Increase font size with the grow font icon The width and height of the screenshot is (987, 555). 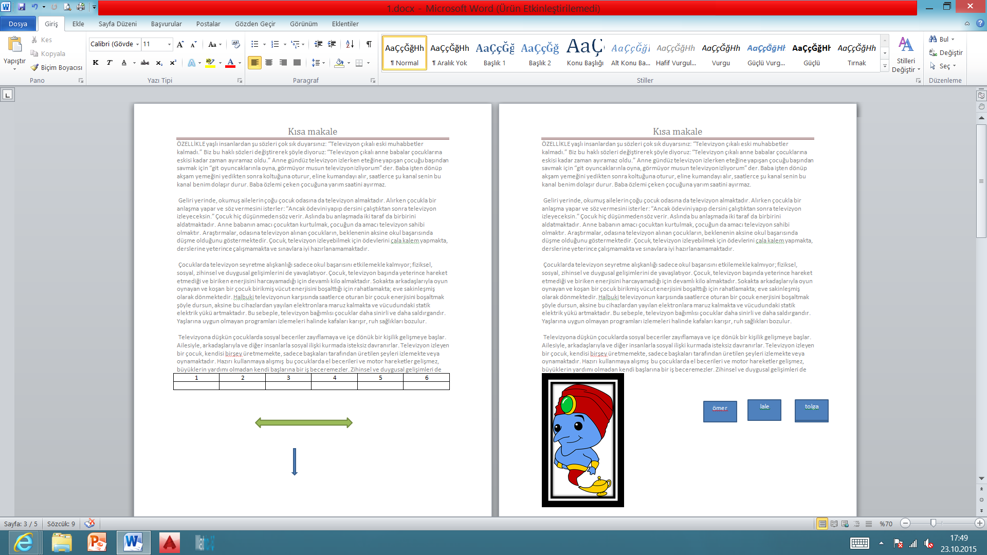click(180, 44)
